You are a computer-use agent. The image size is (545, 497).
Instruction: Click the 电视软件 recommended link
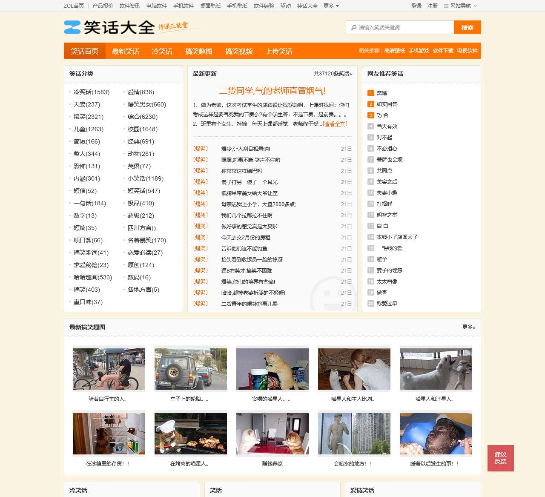click(x=468, y=51)
